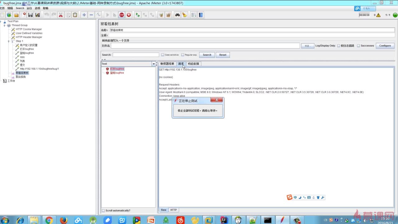Click the Clear All double broom icon
398x224 pixels.
pyautogui.click(x=168, y=15)
